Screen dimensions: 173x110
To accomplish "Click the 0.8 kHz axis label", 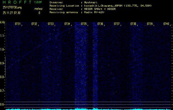I will coord(2,77).
